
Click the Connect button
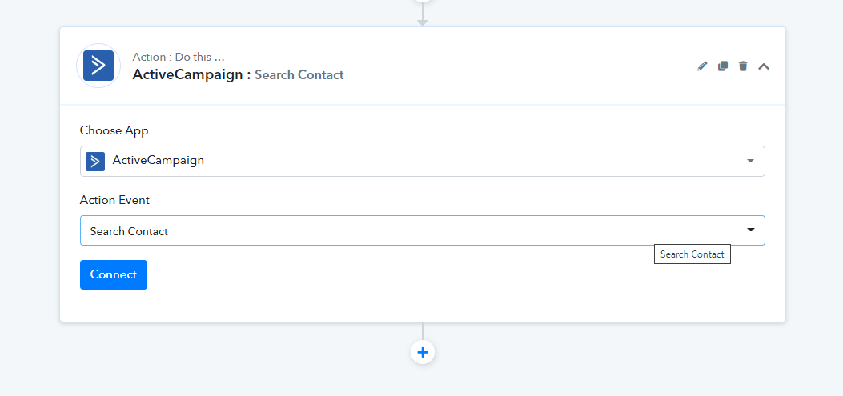(114, 274)
